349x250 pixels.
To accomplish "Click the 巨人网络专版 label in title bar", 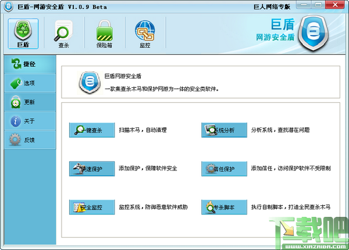I will coord(272,7).
